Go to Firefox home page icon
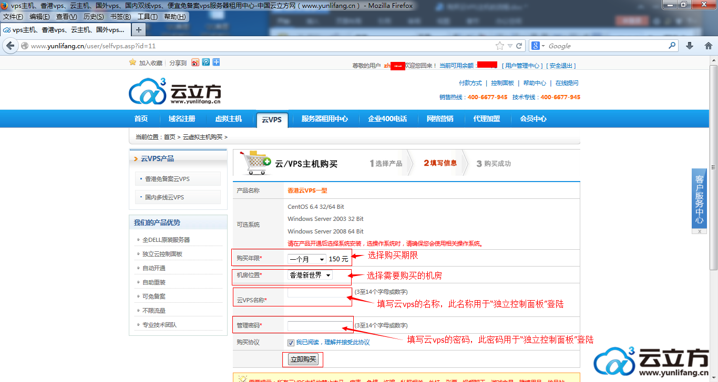This screenshot has width=718, height=382. [708, 46]
